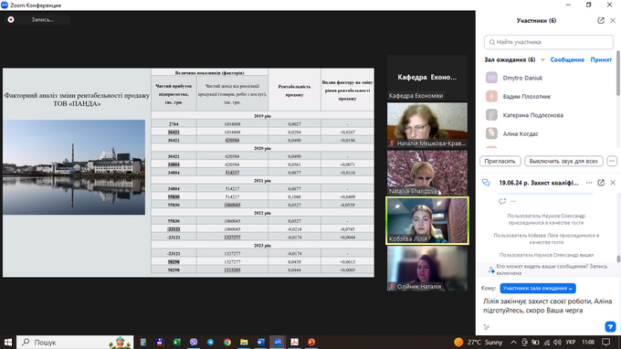Open Adobe Acrobat from the taskbar
Image resolution: width=621 pixels, height=349 pixels.
[x=294, y=343]
